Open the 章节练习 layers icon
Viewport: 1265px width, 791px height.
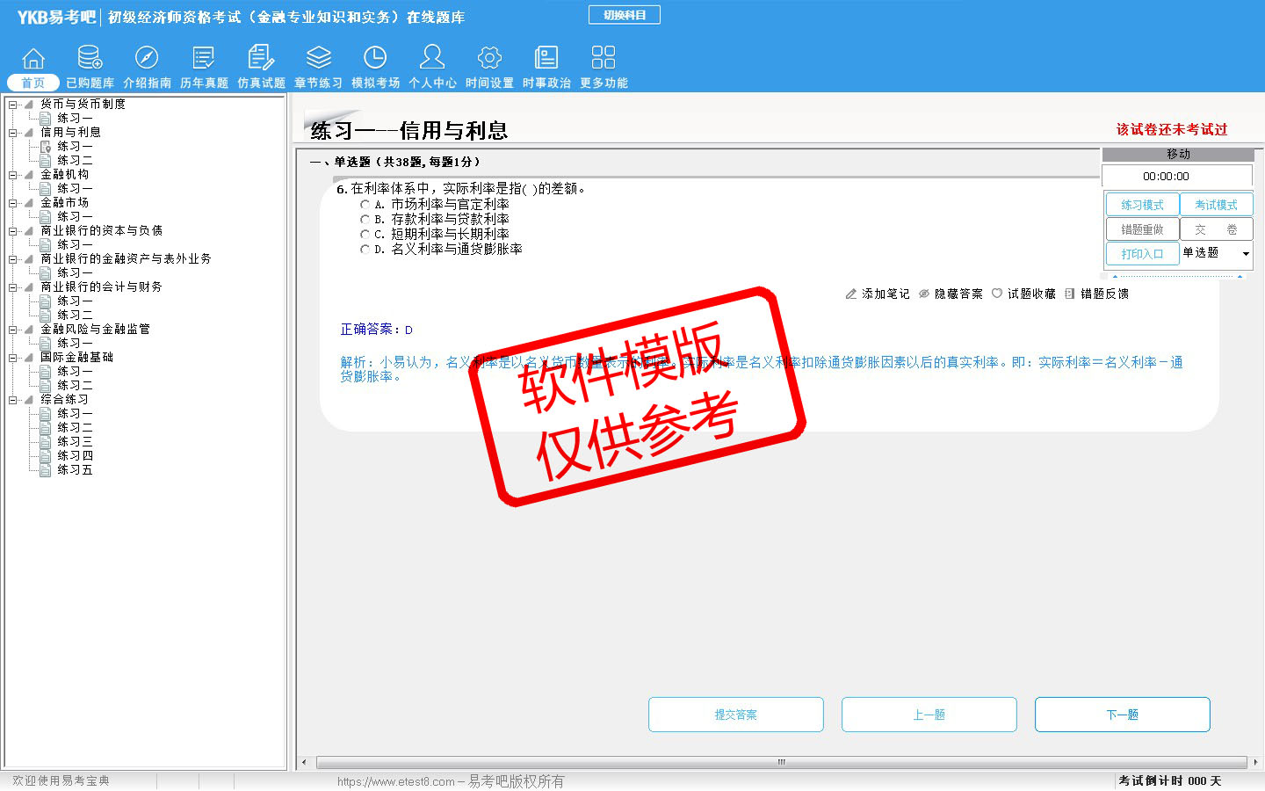point(318,59)
